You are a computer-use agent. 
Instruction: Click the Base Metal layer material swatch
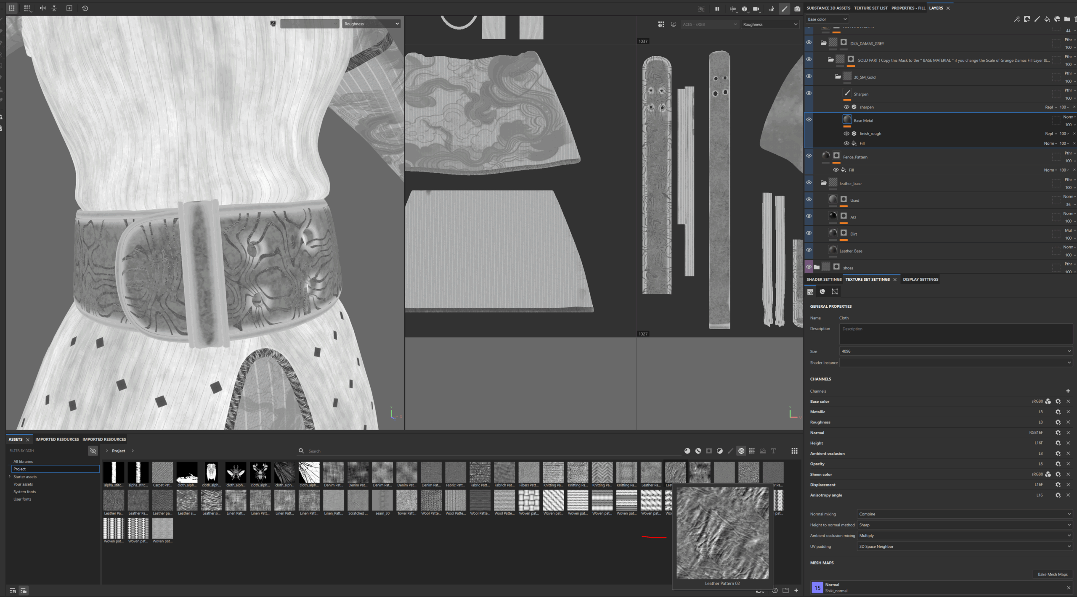[x=847, y=120]
